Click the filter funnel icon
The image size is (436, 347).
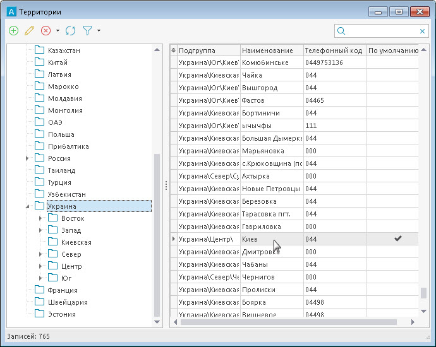87,30
